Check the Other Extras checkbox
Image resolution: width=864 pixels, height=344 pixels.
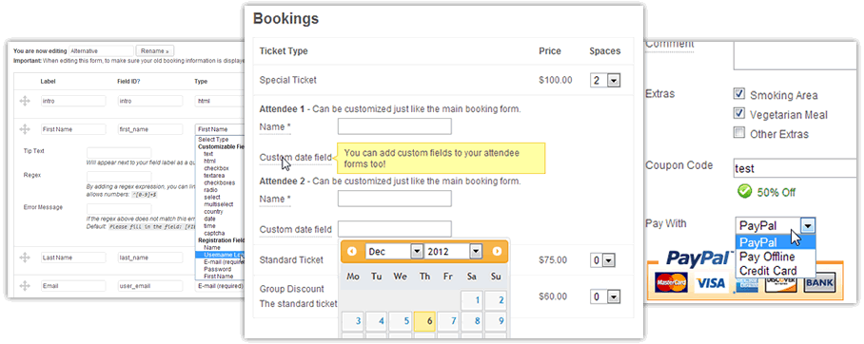[739, 133]
